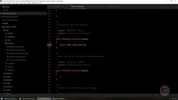This screenshot has width=178, height=100.
Task: Open Series.php in sidebar
Action: (x=11, y=63)
